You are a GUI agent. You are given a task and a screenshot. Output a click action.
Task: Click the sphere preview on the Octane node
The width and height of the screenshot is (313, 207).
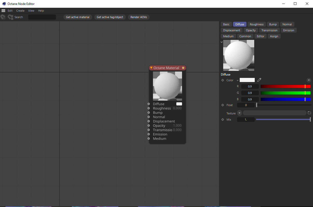click(x=168, y=86)
